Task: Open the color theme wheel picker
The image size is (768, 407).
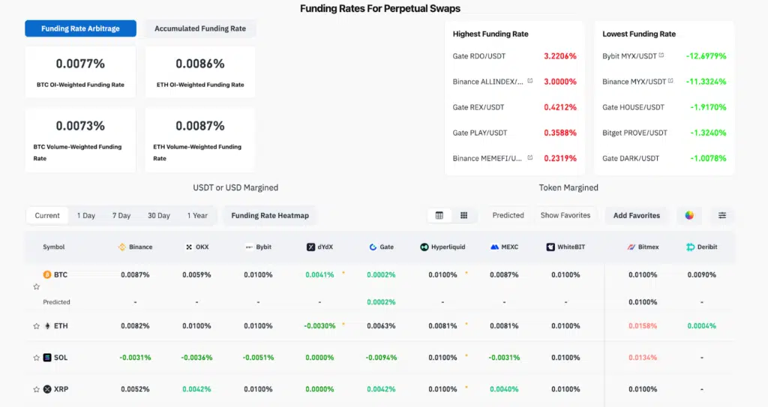Action: point(689,215)
